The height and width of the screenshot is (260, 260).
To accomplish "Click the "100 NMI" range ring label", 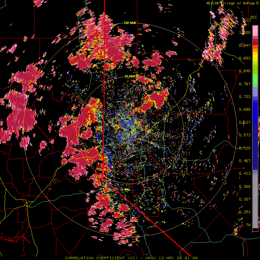I will pyautogui.click(x=130, y=23).
